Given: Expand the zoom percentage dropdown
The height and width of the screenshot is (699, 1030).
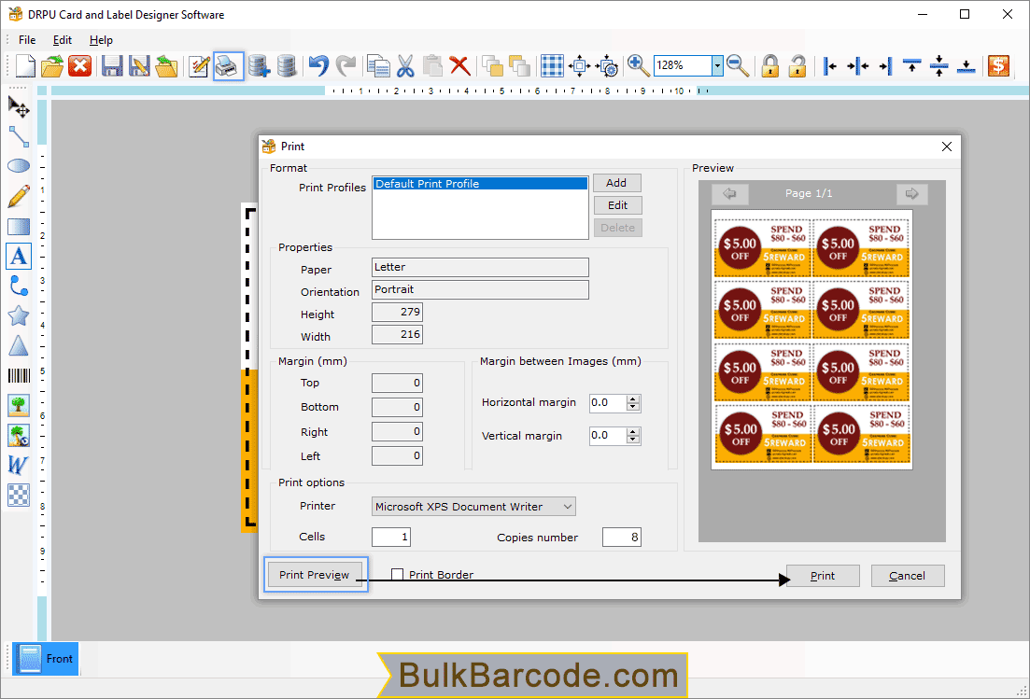Looking at the screenshot, I should [x=717, y=65].
